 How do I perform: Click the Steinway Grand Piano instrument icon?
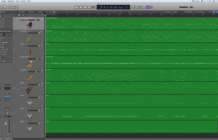tap(29, 25)
